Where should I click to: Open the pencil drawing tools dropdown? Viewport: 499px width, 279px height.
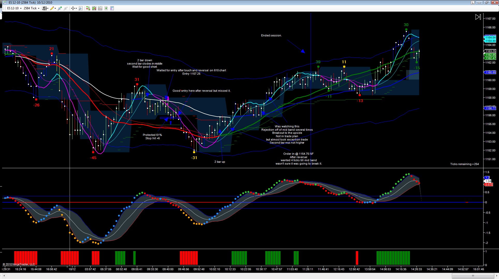tap(53, 8)
